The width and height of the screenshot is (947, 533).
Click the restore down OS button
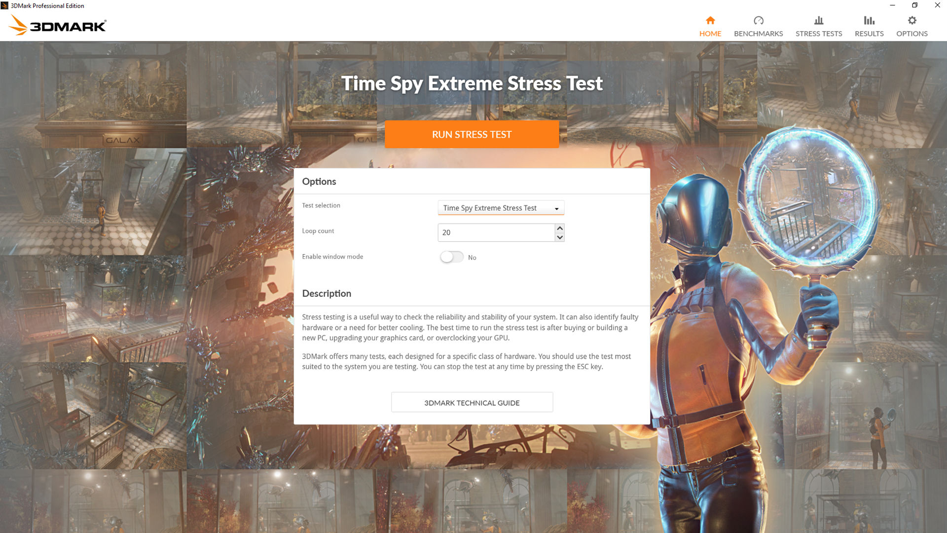(x=915, y=5)
